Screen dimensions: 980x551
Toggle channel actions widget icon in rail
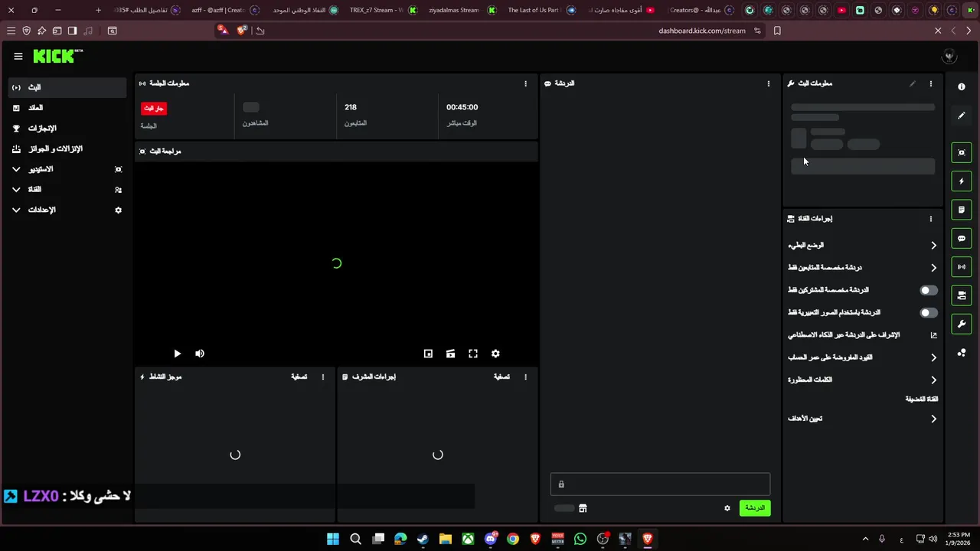click(962, 295)
